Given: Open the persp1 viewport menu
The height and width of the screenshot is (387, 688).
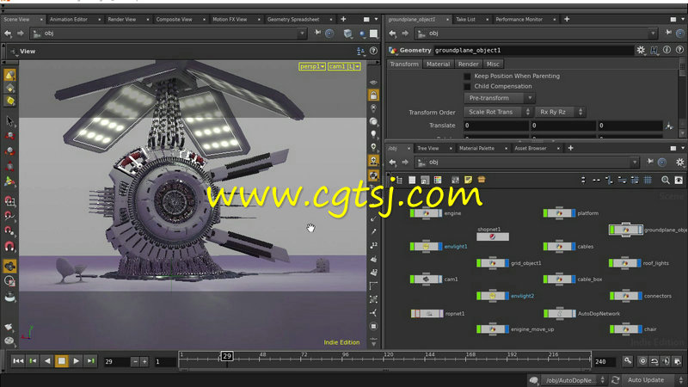Looking at the screenshot, I should [x=312, y=66].
